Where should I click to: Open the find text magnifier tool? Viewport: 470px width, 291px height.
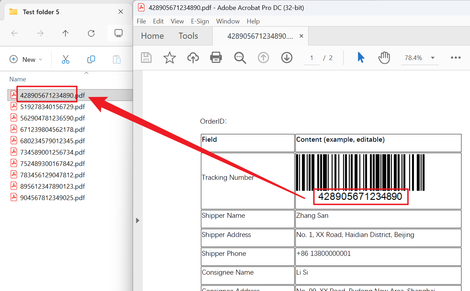pyautogui.click(x=240, y=58)
